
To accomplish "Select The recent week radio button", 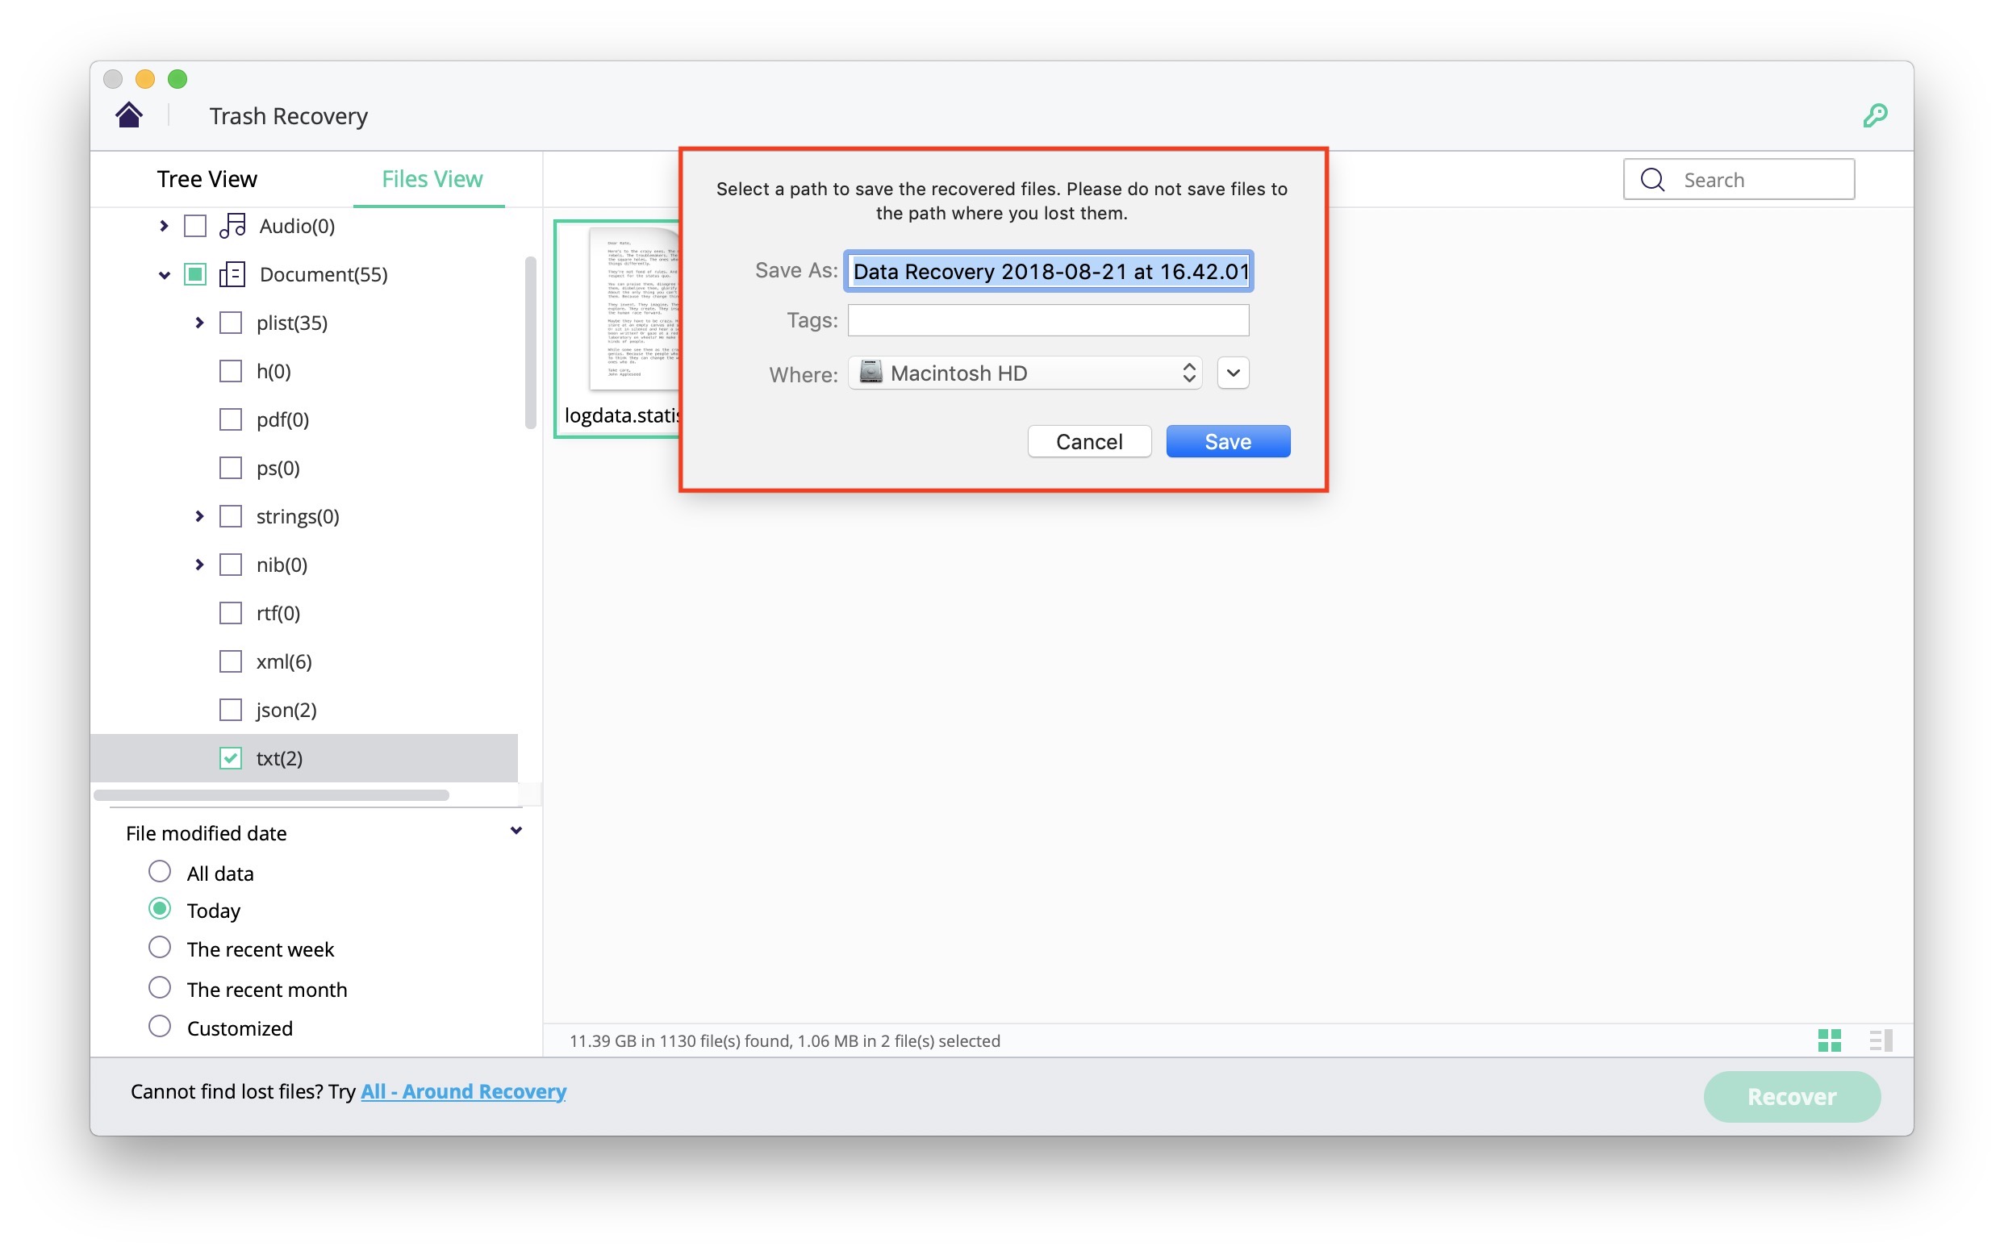I will (160, 947).
